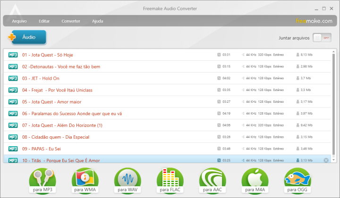Click the MP3 badge of Jota Quest - Só Hoje
The image size is (340, 198).
(13, 55)
